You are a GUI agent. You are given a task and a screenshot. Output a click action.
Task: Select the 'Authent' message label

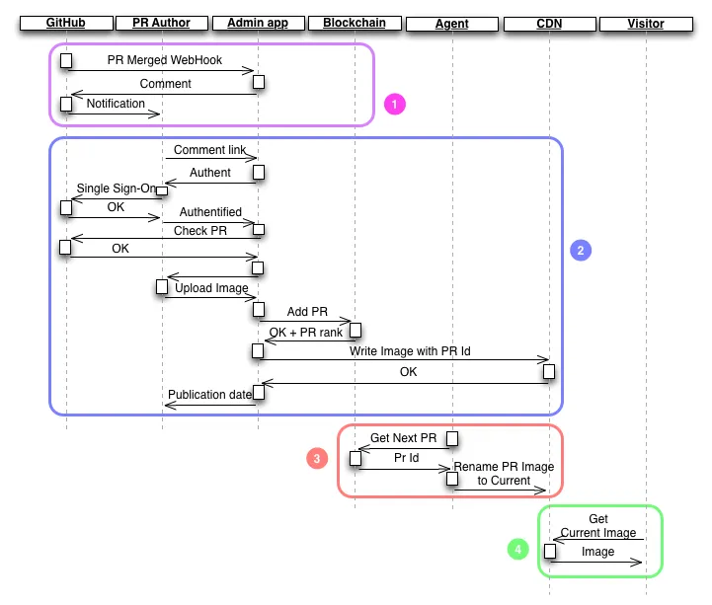tap(210, 173)
